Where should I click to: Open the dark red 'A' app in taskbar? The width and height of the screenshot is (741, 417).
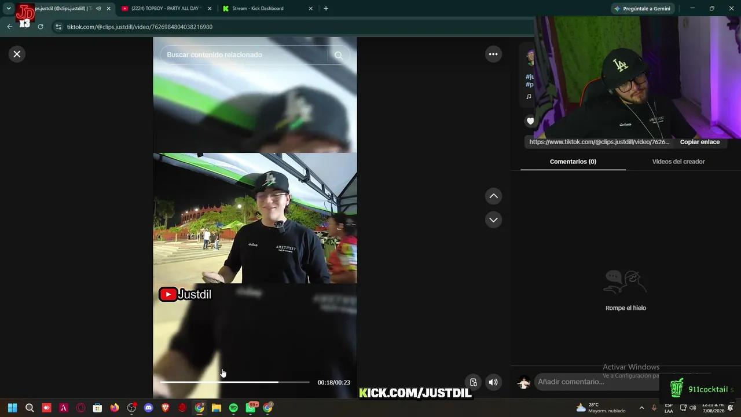pyautogui.click(x=64, y=408)
